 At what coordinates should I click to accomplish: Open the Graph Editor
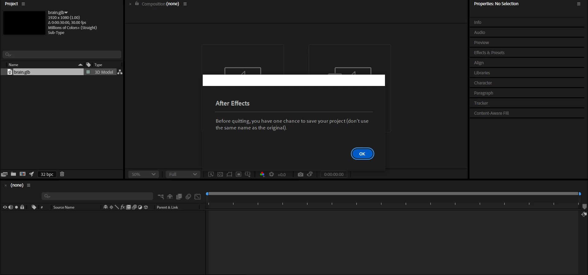coord(198,196)
